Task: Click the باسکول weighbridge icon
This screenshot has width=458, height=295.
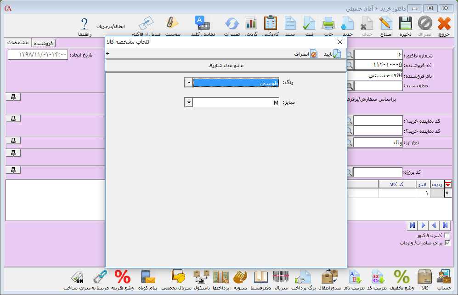Action: tap(202, 277)
